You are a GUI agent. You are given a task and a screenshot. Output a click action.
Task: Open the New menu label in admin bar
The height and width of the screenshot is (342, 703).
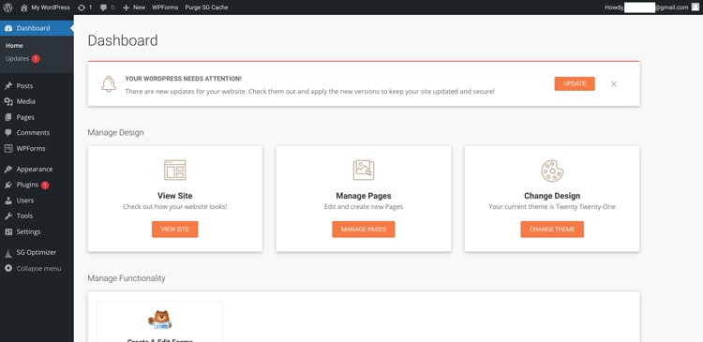pos(139,7)
